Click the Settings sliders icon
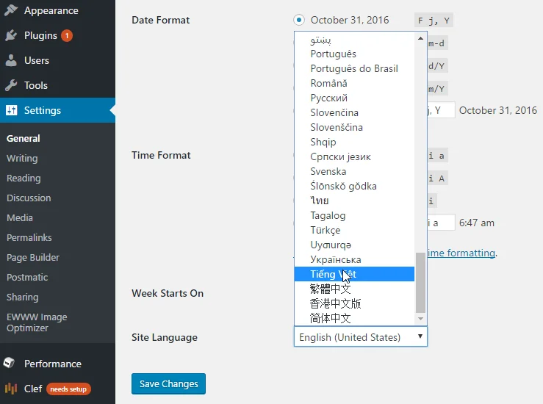The image size is (543, 404). tap(11, 110)
